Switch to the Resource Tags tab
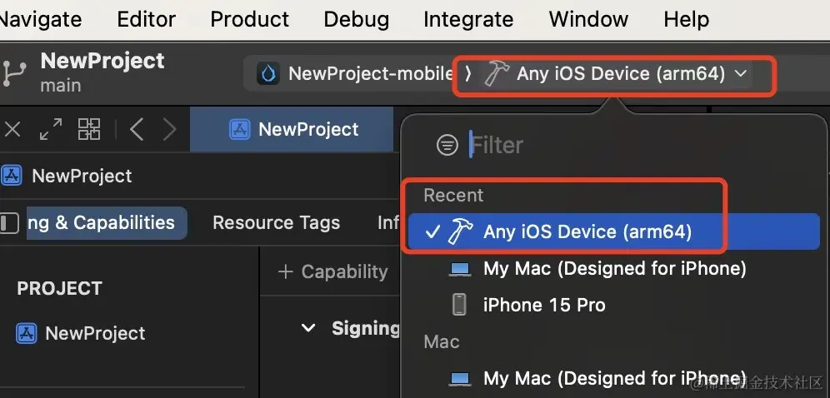The height and width of the screenshot is (398, 830). click(276, 222)
